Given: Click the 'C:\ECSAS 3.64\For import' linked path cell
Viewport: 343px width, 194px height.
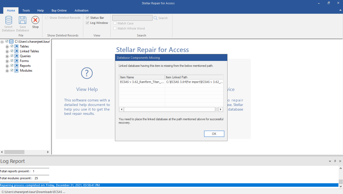Looking at the screenshot, I should point(194,82).
